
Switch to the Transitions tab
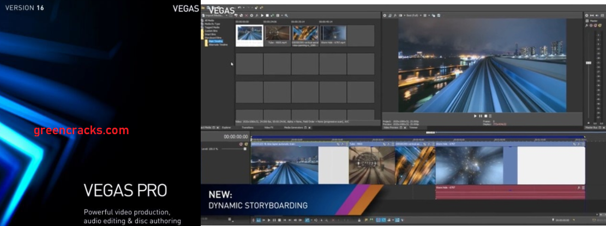pos(248,128)
